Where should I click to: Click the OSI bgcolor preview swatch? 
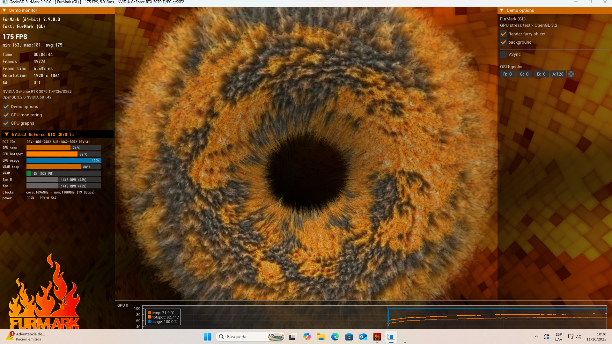[571, 74]
